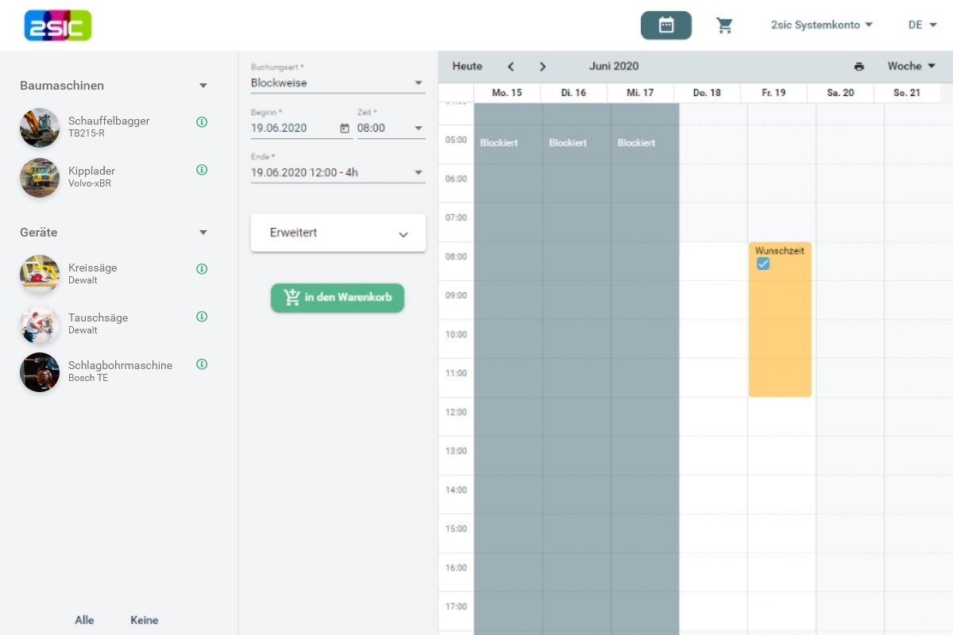Image resolution: width=953 pixels, height=635 pixels.
Task: Open the DE language menu
Action: tap(922, 25)
